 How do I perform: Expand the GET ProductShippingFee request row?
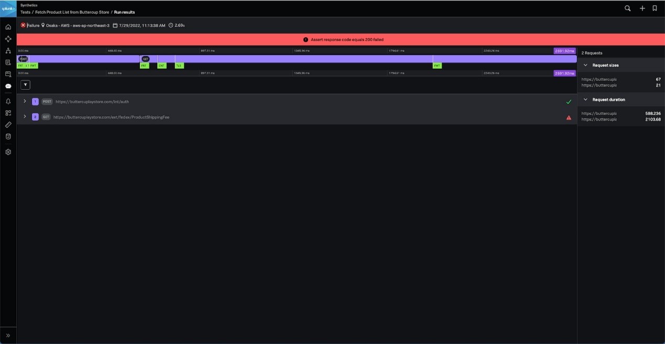click(x=25, y=117)
